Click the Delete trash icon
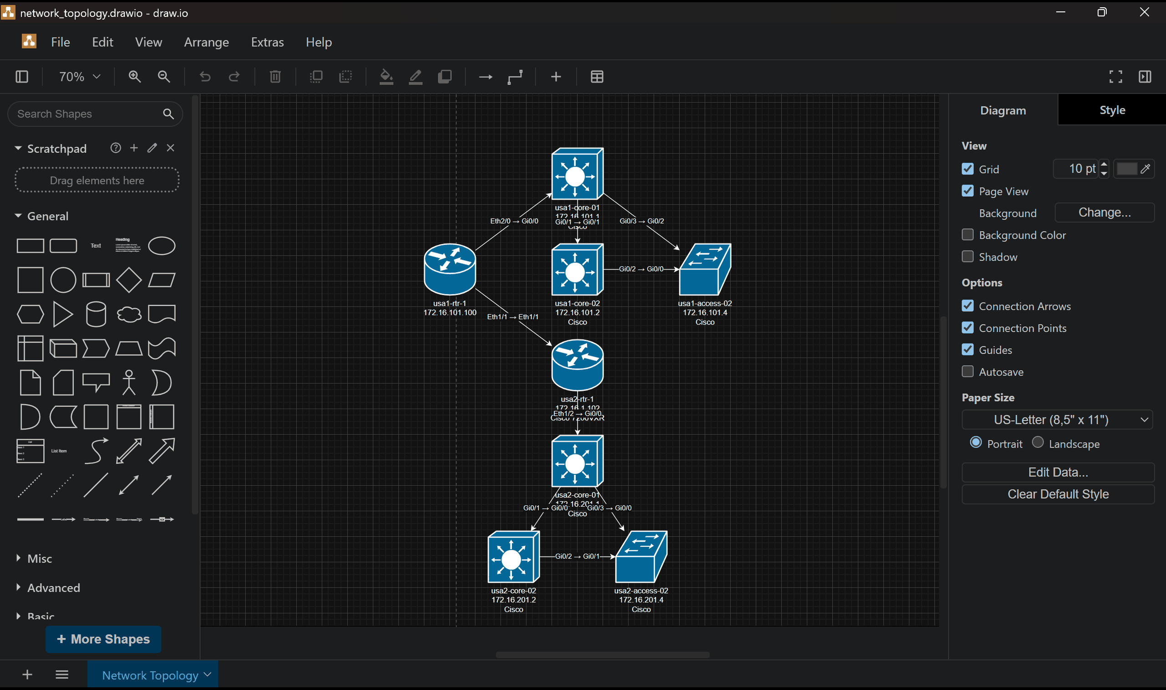Image resolution: width=1166 pixels, height=690 pixels. (x=276, y=77)
